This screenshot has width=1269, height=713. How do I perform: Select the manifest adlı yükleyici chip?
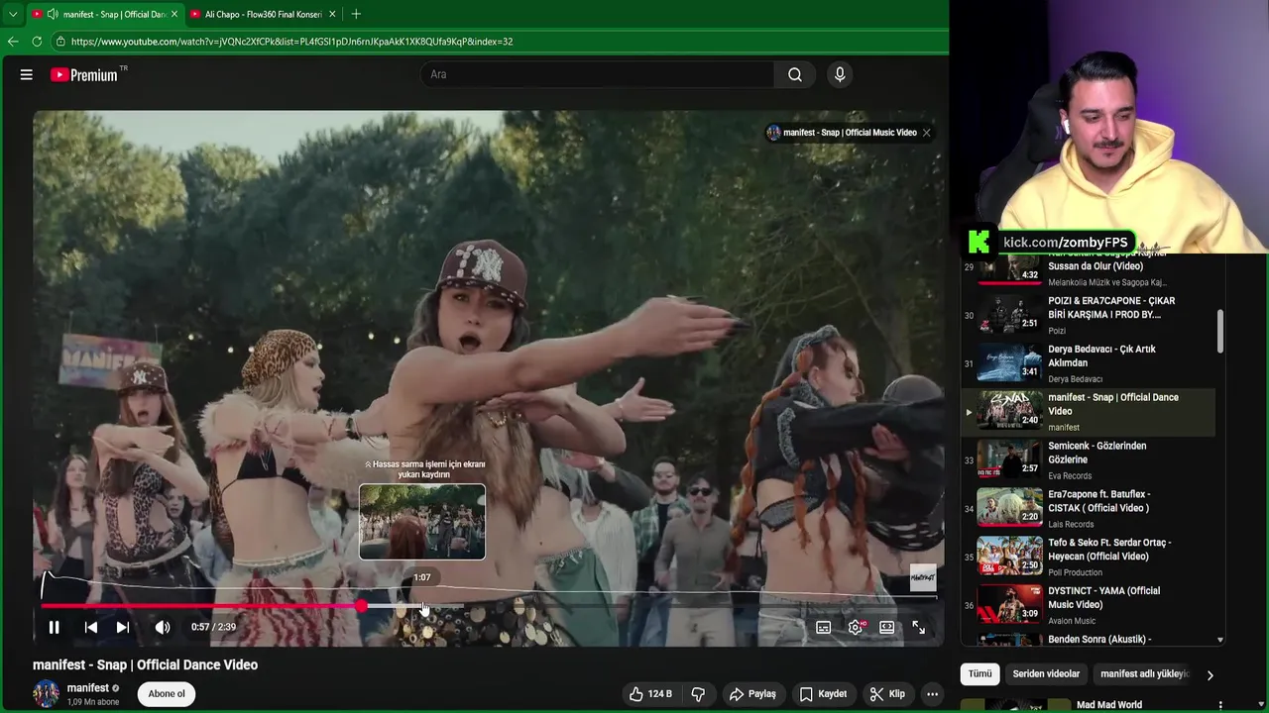click(x=1144, y=674)
